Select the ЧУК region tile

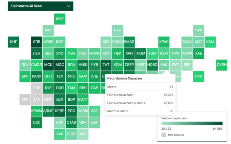(199, 30)
